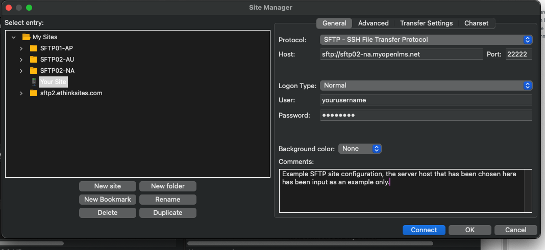The height and width of the screenshot is (250, 545).
Task: Click into the Host input field
Action: click(x=402, y=54)
